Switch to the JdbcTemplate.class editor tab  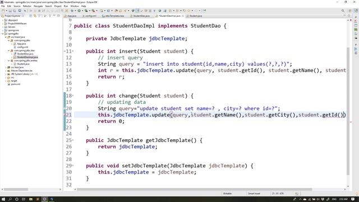[x=113, y=16]
